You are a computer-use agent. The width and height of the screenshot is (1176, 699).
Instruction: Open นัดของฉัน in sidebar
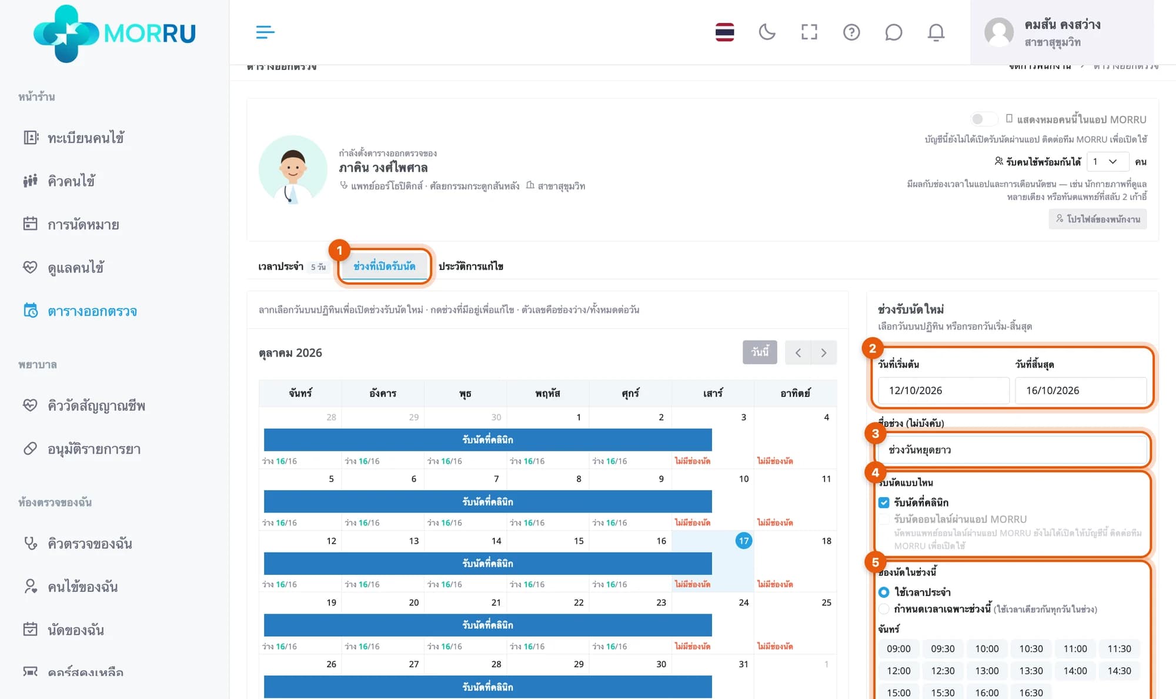[x=64, y=630]
